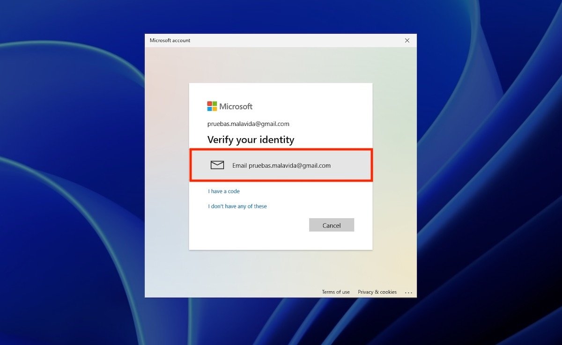Open the Terms of use link
This screenshot has height=345, width=562.
coord(336,292)
